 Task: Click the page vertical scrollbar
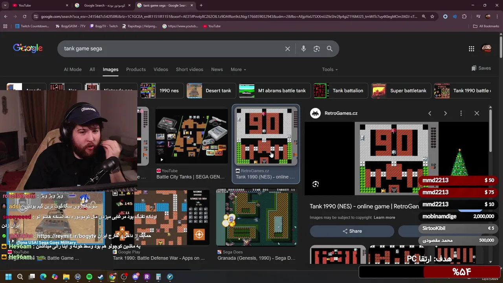[501, 47]
